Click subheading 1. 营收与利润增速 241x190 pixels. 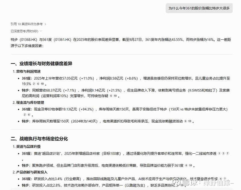pyautogui.click(x=27, y=72)
